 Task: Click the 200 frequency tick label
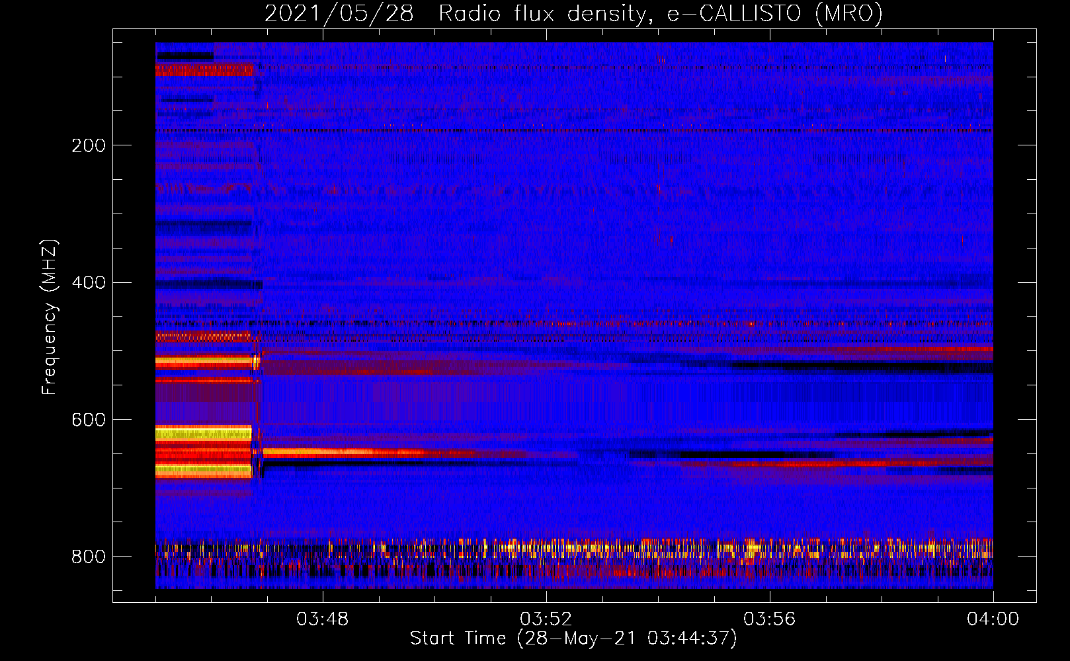(89, 145)
